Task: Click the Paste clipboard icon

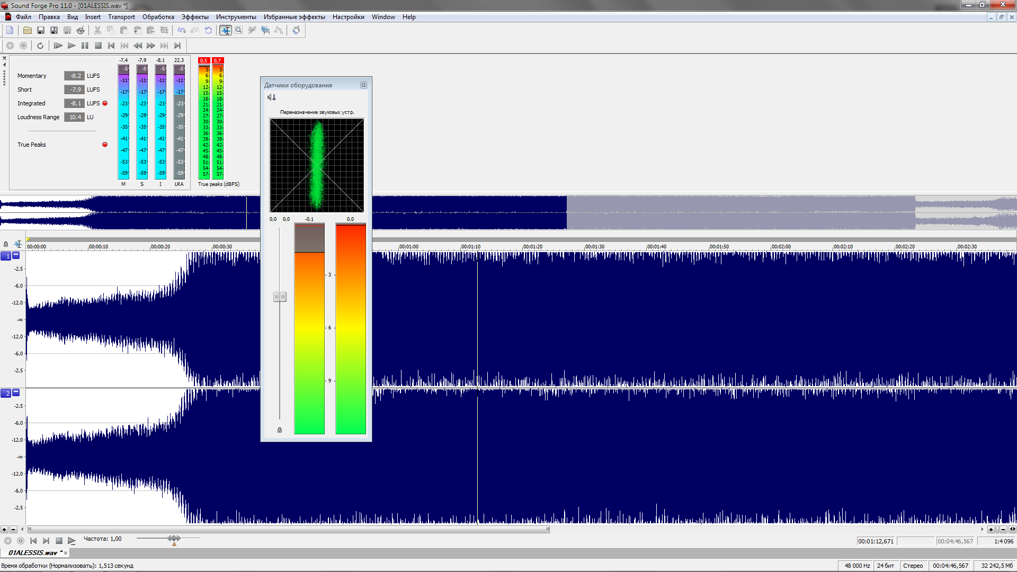Action: 123,30
